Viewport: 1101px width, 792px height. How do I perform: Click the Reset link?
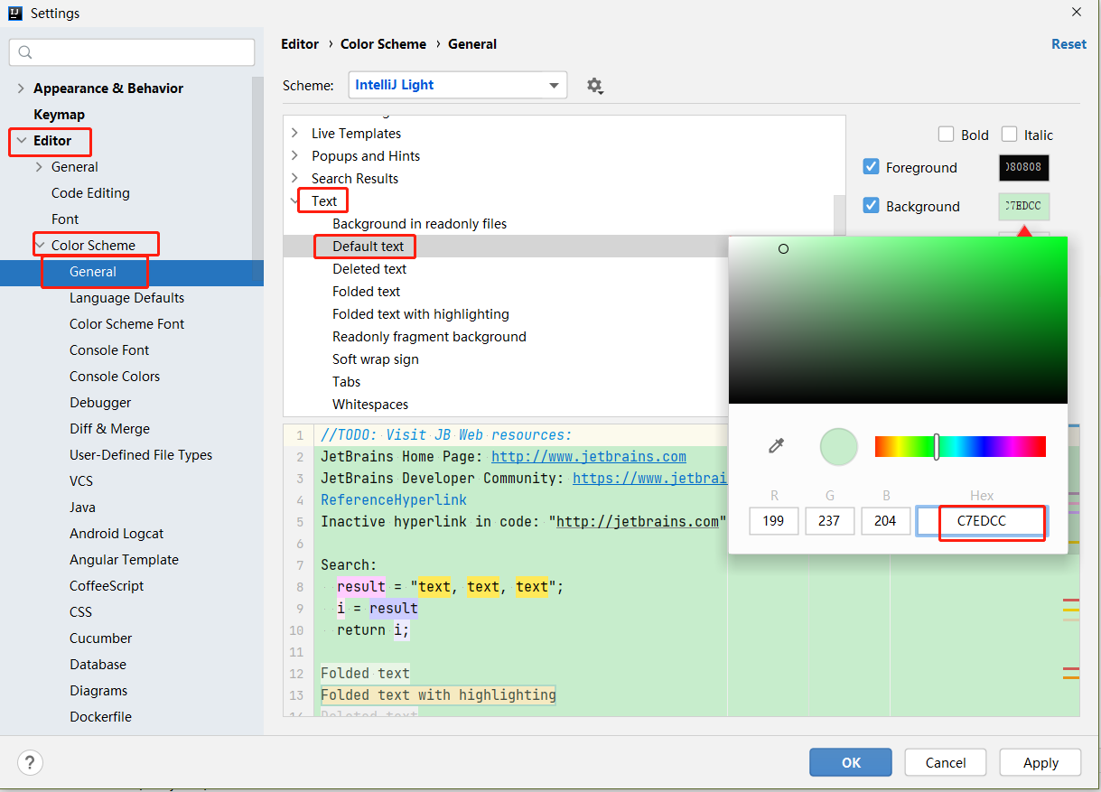1068,44
